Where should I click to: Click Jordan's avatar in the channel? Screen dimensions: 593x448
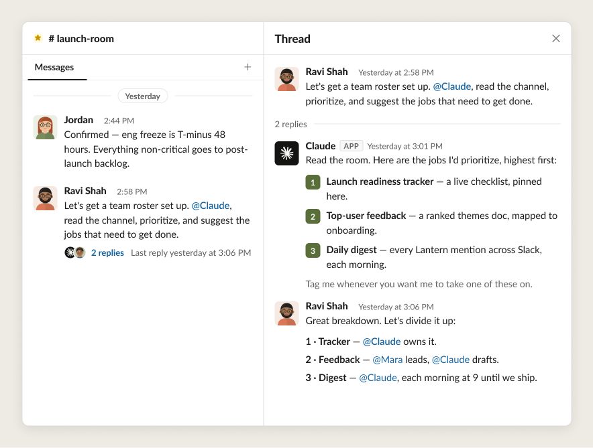(45, 127)
